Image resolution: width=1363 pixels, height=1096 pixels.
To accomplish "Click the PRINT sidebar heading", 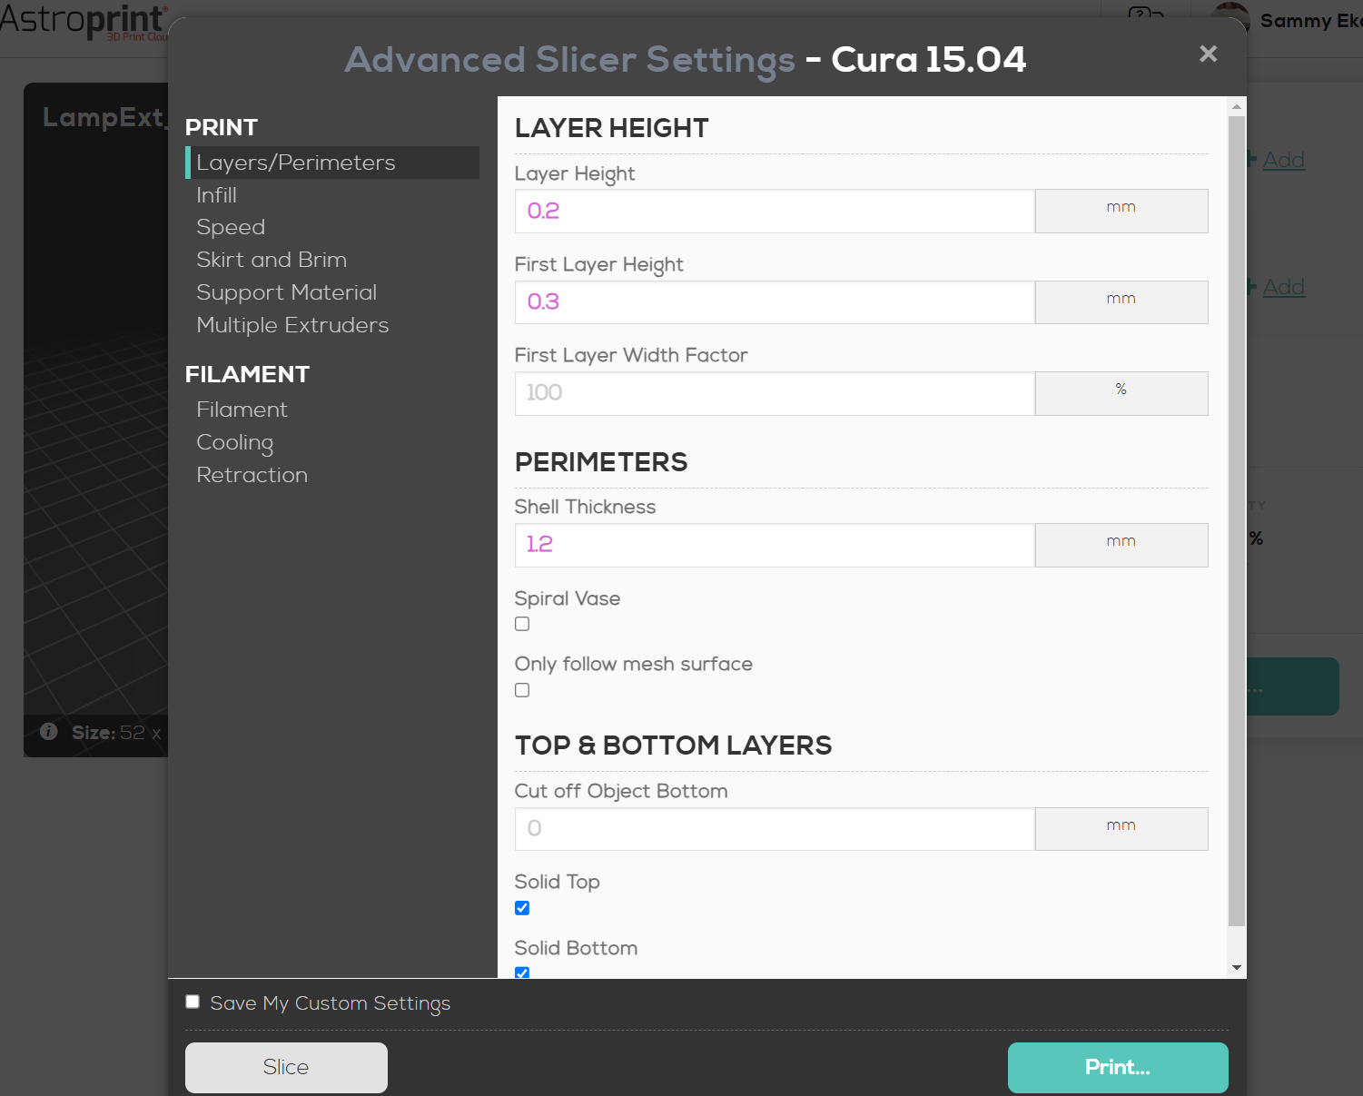I will pos(222,127).
